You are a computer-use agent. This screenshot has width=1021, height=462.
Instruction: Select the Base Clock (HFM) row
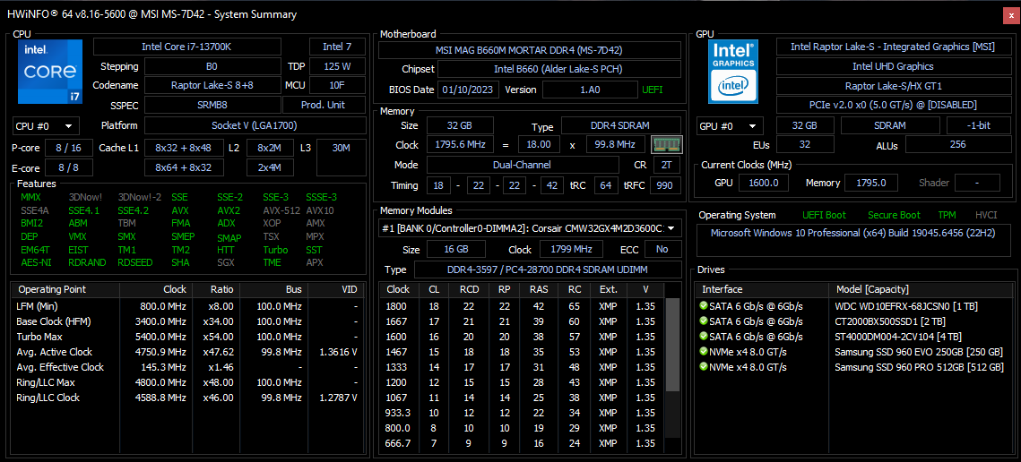188,321
